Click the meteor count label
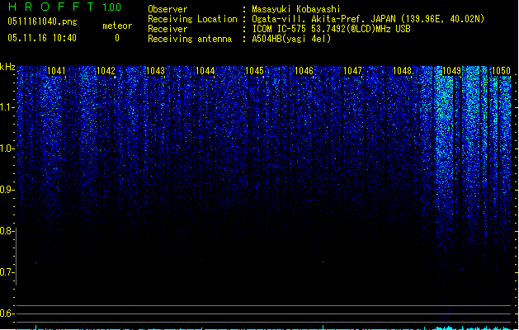 (117, 26)
